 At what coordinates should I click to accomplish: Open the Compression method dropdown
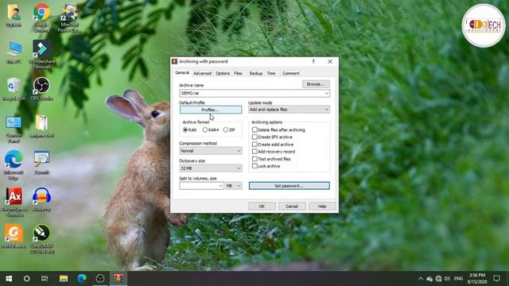(x=210, y=151)
